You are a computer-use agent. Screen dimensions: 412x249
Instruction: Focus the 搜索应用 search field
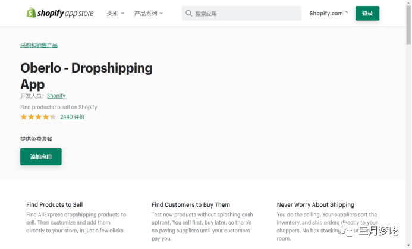tap(241, 14)
